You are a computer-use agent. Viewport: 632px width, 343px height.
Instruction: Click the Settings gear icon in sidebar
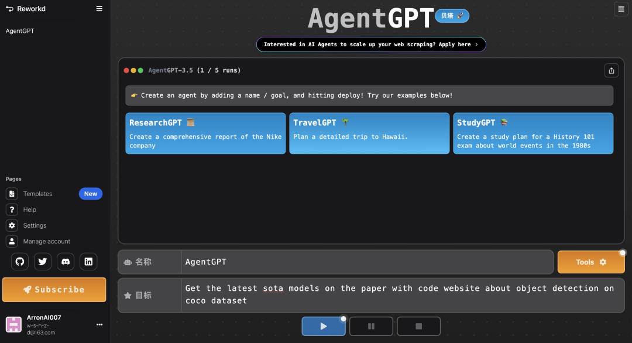pyautogui.click(x=12, y=225)
